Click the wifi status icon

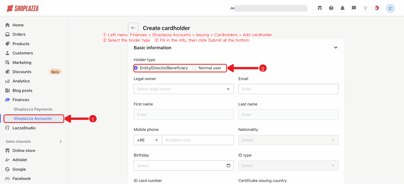tap(365, 8)
